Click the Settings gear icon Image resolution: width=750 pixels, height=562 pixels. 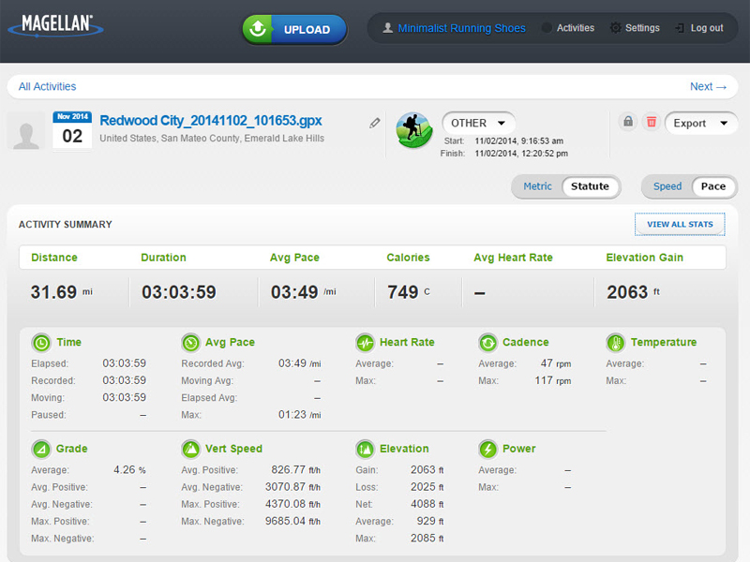615,28
